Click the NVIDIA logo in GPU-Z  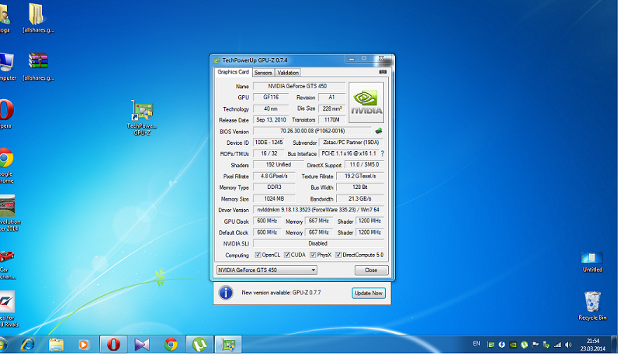[366, 102]
